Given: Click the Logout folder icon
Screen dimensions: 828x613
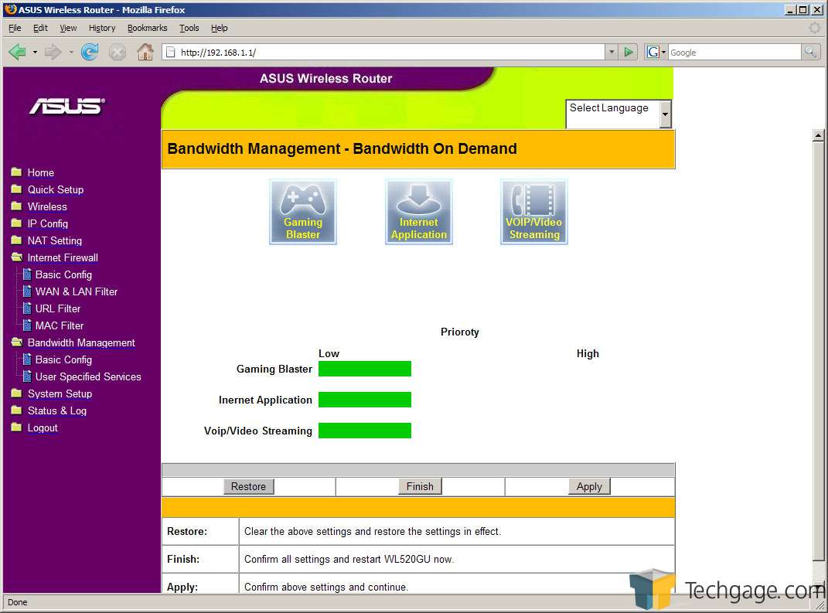Looking at the screenshot, I should point(16,427).
